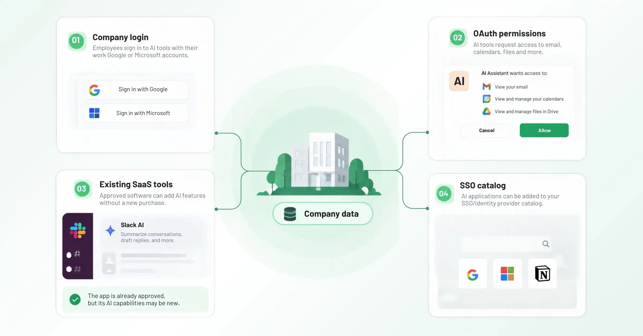Click the Google Calendar permission icon

coord(487,99)
